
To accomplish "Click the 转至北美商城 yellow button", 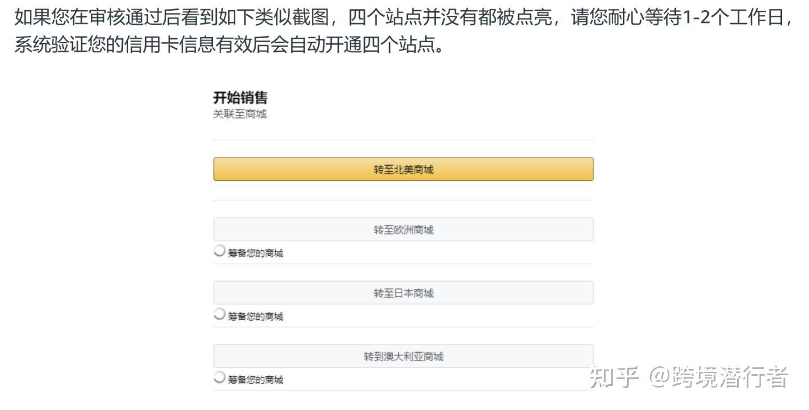I will point(403,169).
